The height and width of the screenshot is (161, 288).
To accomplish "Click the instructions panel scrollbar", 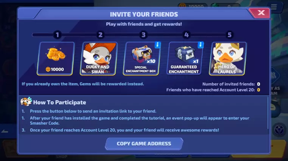I will (268, 113).
